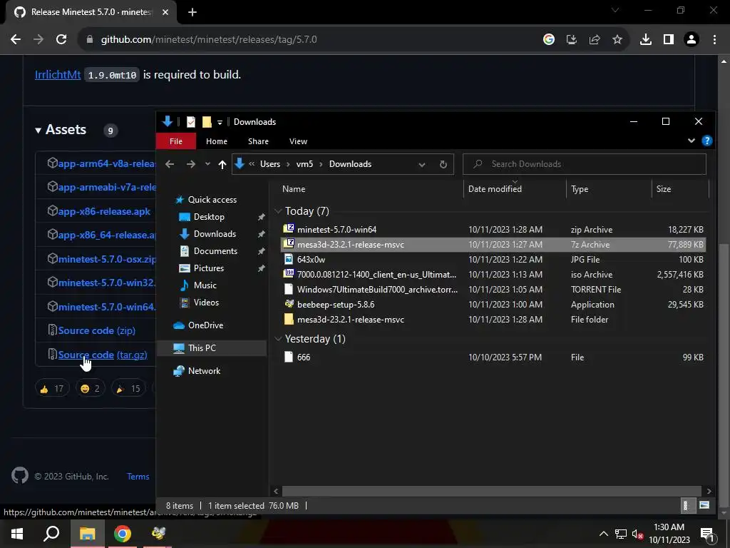Select the Windows 7 iso archive file
730x548 pixels.
click(493, 275)
